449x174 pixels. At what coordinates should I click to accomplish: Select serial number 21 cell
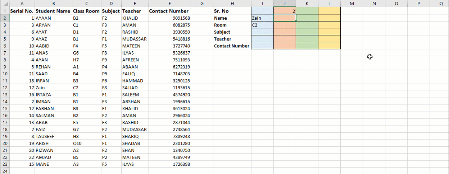coord(22,74)
